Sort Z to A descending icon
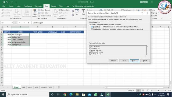 tap(73, 15)
